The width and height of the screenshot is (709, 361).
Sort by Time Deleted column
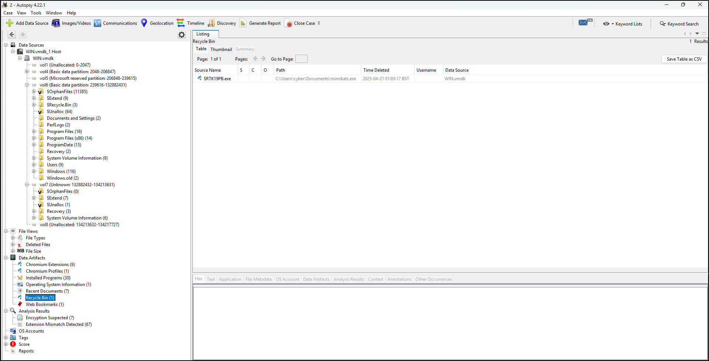tap(387, 70)
